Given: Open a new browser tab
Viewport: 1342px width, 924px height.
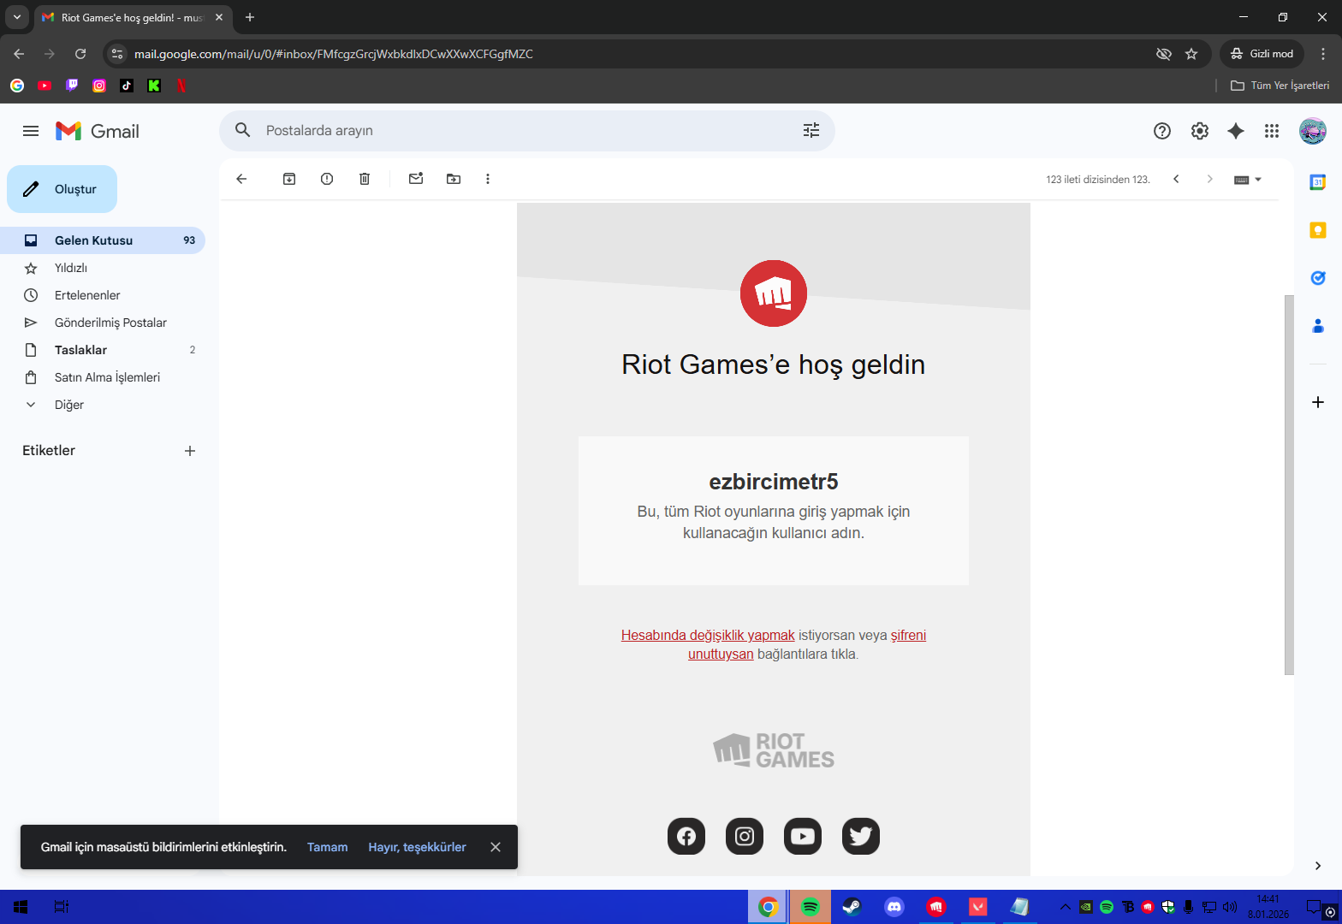Looking at the screenshot, I should 250,17.
